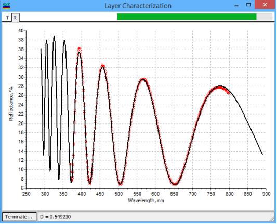This screenshot has height=224, width=277.
Task: Click the green progress bar
Action: [187, 17]
